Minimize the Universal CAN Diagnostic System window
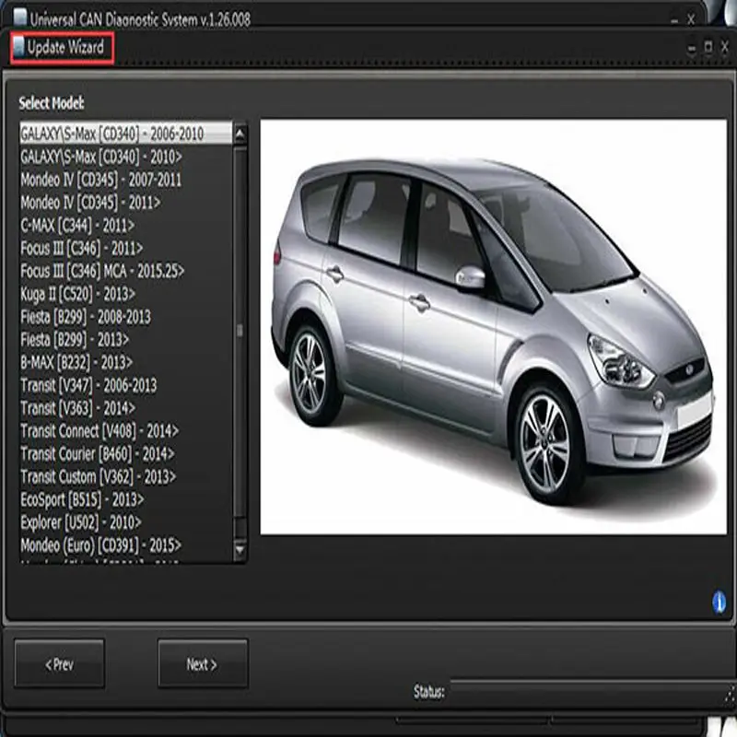This screenshot has width=737, height=737. tap(674, 20)
